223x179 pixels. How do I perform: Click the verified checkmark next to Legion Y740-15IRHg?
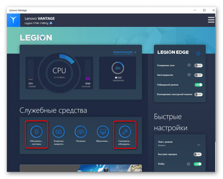coord(51,23)
